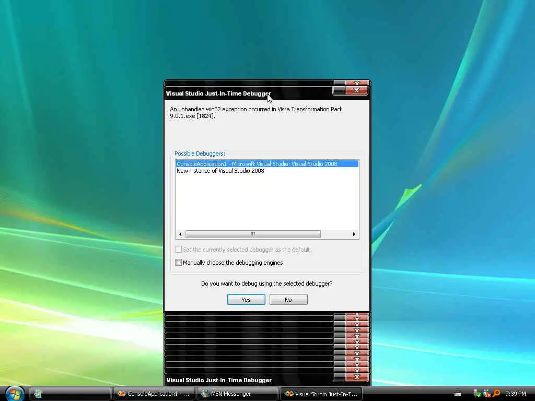Switch to ConsoleApplication1 taskbar button

(154, 394)
